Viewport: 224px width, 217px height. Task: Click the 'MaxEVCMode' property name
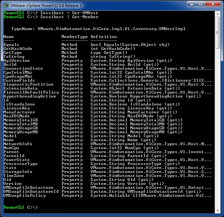coord(16,116)
